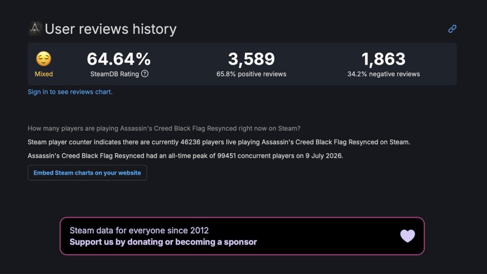Click the permalink chain icon beside heading
Image resolution: width=487 pixels, height=274 pixels.
pos(452,29)
